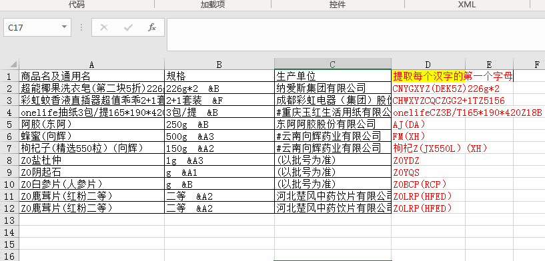545x261 pixels.
Task: Open the Name Box dropdown arrow
Action: click(x=64, y=27)
